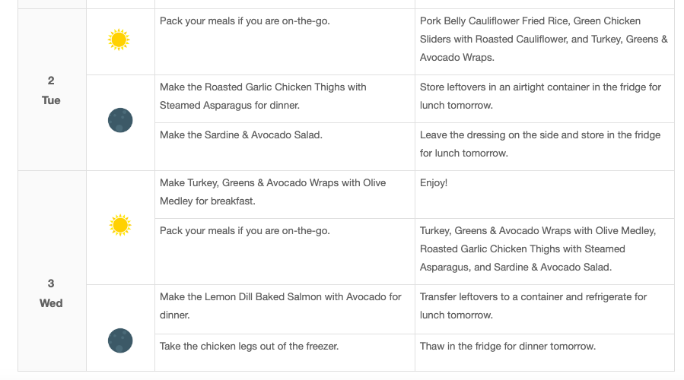Screen dimensions: 684x380
Task: Click 'Make the Roasted Garlic Chicken Thighs' task
Action: 263,97
